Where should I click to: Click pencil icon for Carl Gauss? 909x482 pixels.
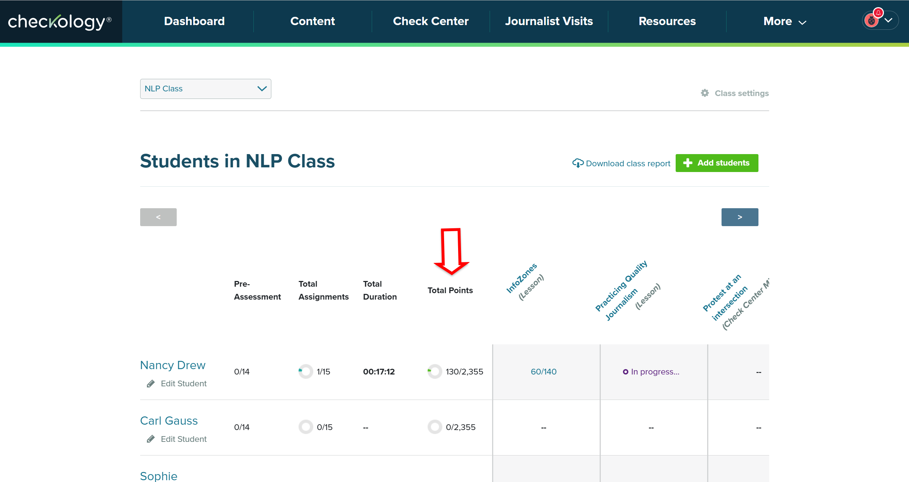point(151,439)
